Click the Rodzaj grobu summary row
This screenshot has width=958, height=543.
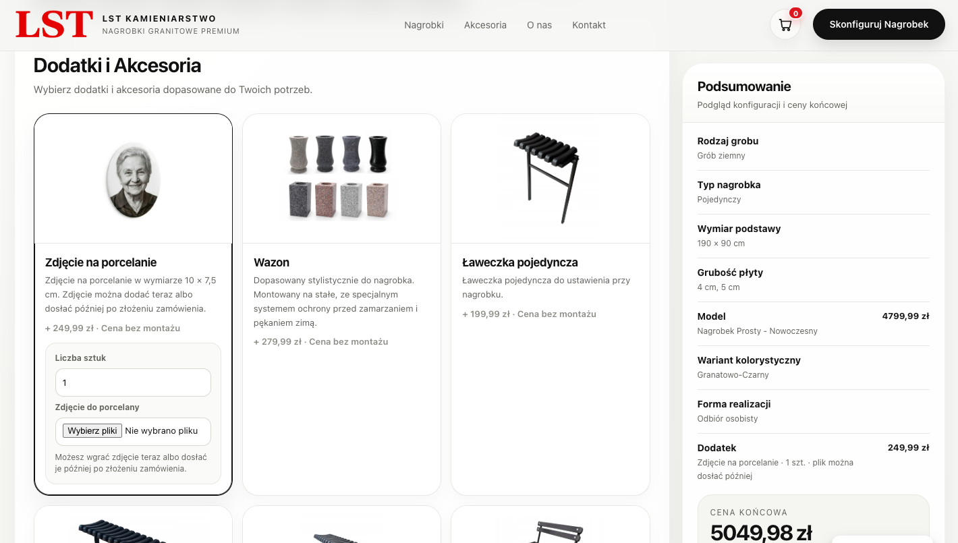pos(814,148)
